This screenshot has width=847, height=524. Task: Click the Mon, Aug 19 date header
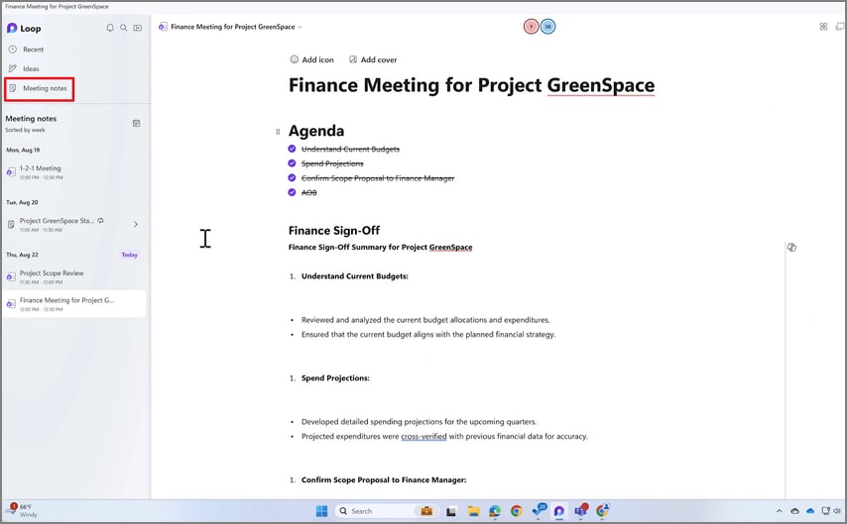point(23,150)
